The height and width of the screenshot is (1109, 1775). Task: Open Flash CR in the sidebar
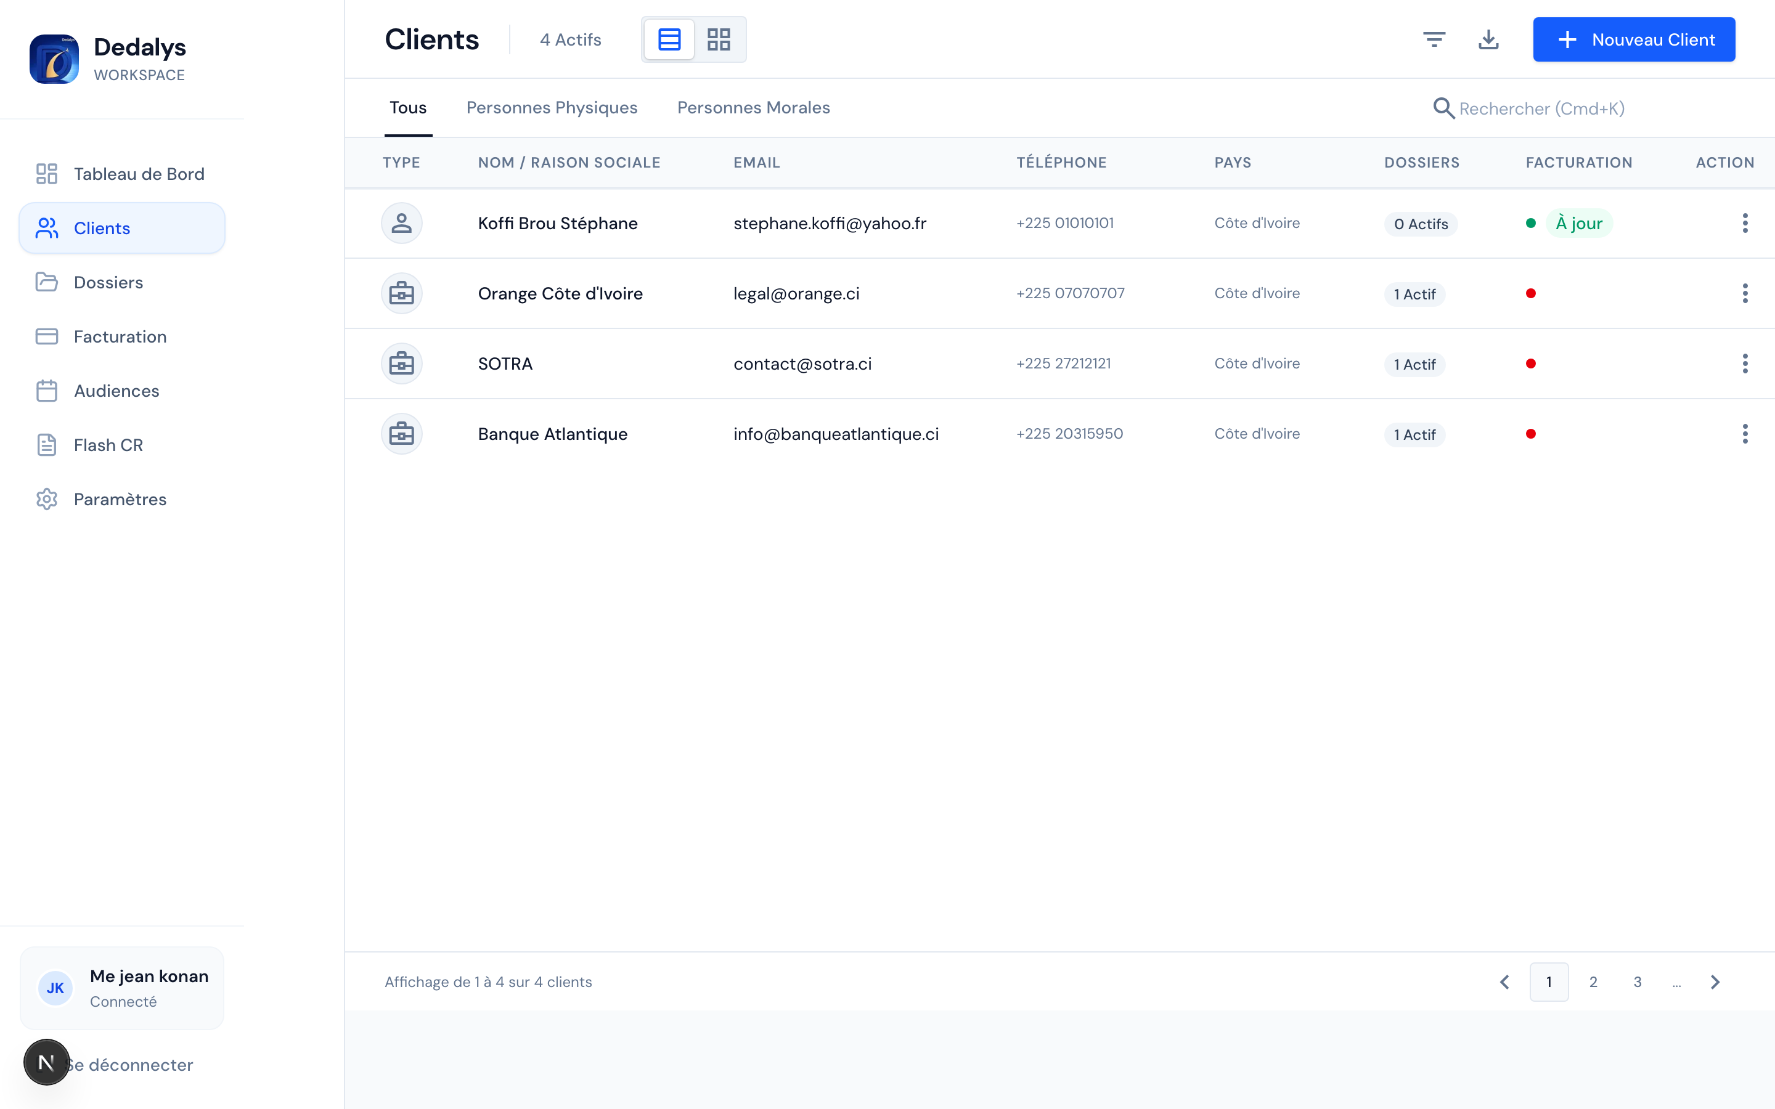[x=107, y=444]
